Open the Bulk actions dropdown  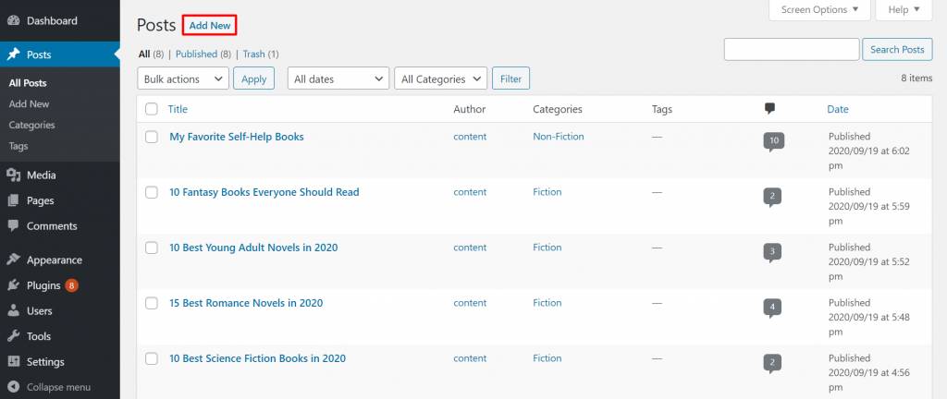click(x=182, y=79)
